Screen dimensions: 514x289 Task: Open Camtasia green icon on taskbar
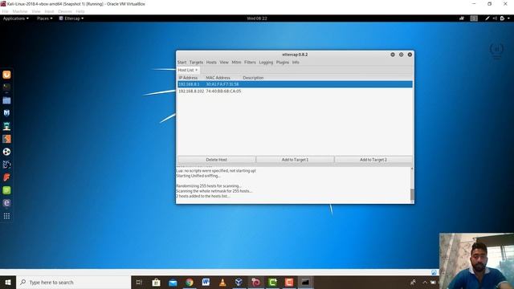pos(272,282)
